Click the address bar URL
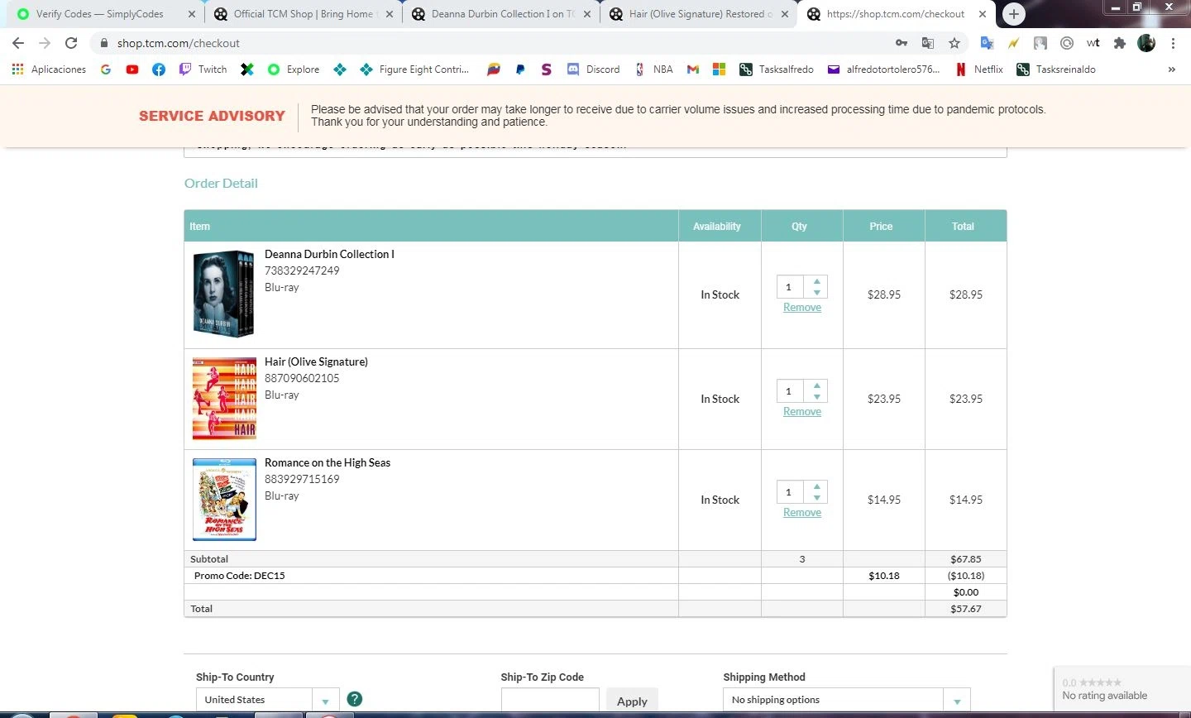Image resolution: width=1191 pixels, height=718 pixels. [x=179, y=43]
